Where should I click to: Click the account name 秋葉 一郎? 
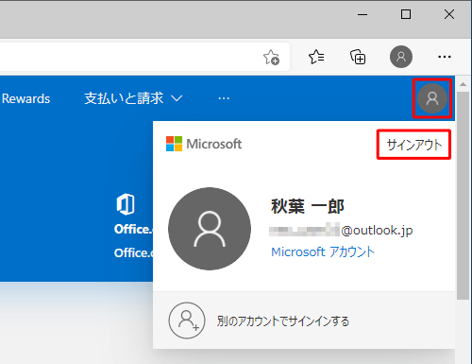click(308, 207)
